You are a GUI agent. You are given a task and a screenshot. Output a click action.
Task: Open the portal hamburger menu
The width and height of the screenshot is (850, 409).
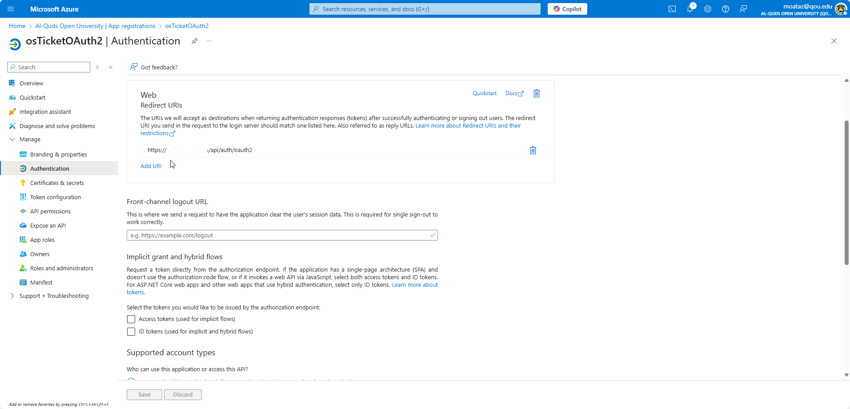click(11, 9)
